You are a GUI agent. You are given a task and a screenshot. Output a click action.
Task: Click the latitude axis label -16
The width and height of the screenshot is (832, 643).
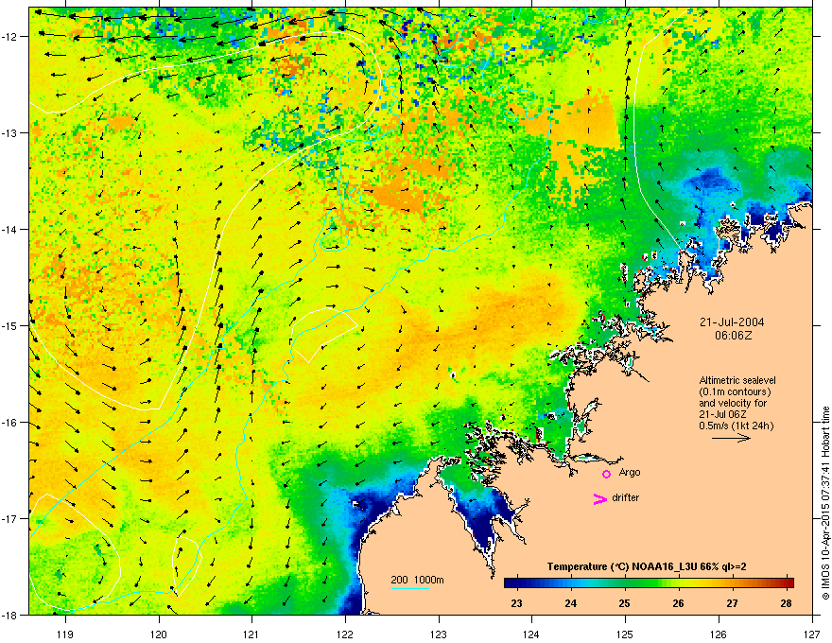(9, 423)
